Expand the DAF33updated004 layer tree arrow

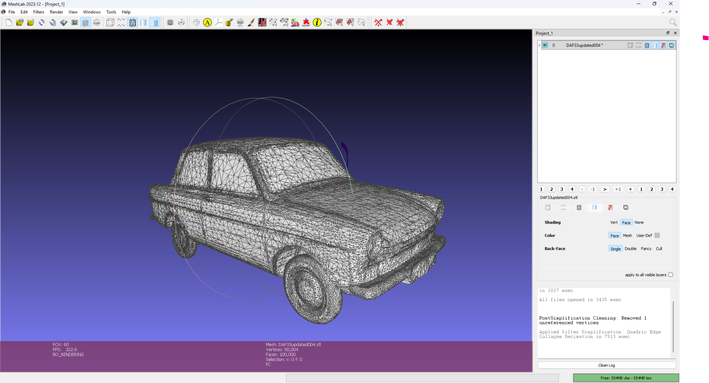pos(539,45)
